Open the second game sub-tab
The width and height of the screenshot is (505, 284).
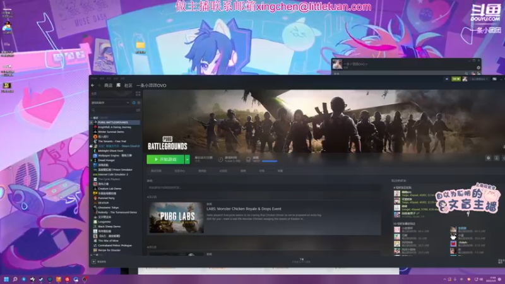[x=180, y=171]
